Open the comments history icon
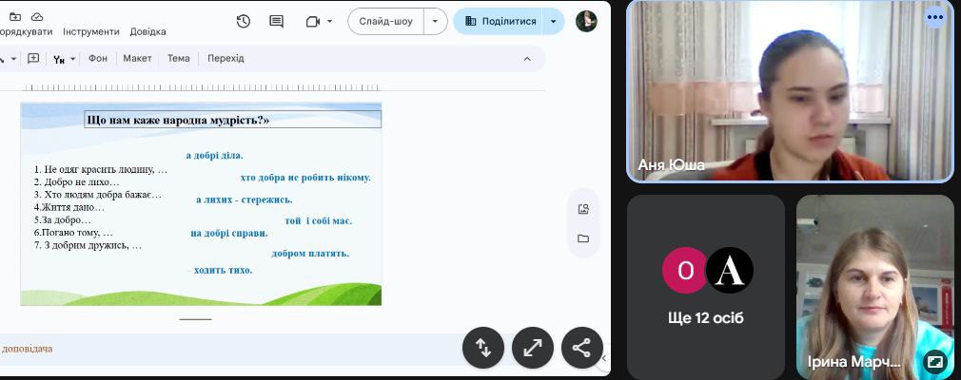Screen dimensions: 961x380 [x=277, y=22]
